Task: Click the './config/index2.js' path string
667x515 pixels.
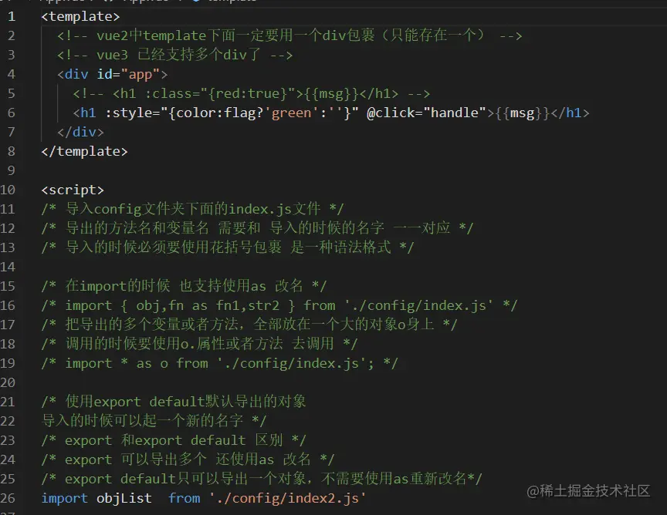Action: [287, 498]
